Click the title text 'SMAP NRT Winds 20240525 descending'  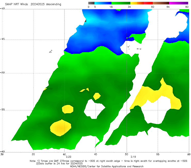[x=33, y=4]
